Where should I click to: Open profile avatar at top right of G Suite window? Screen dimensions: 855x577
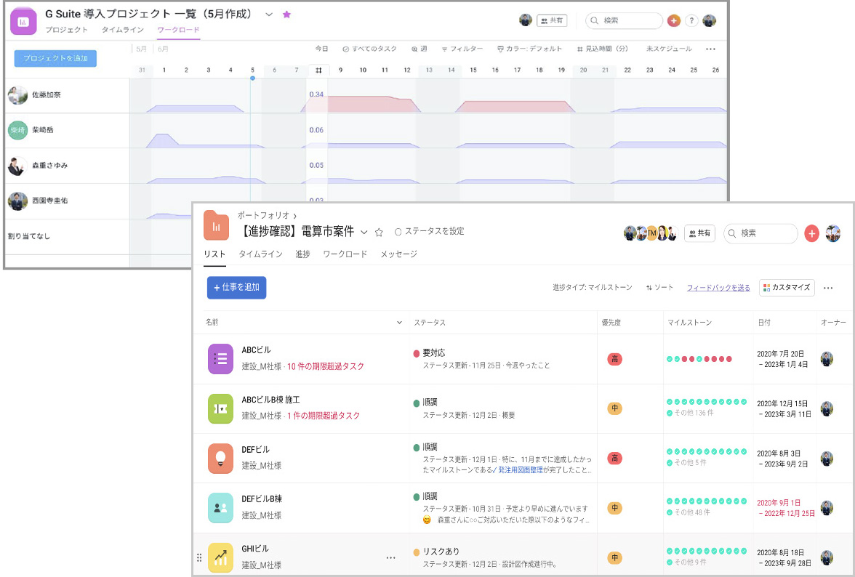tap(710, 20)
